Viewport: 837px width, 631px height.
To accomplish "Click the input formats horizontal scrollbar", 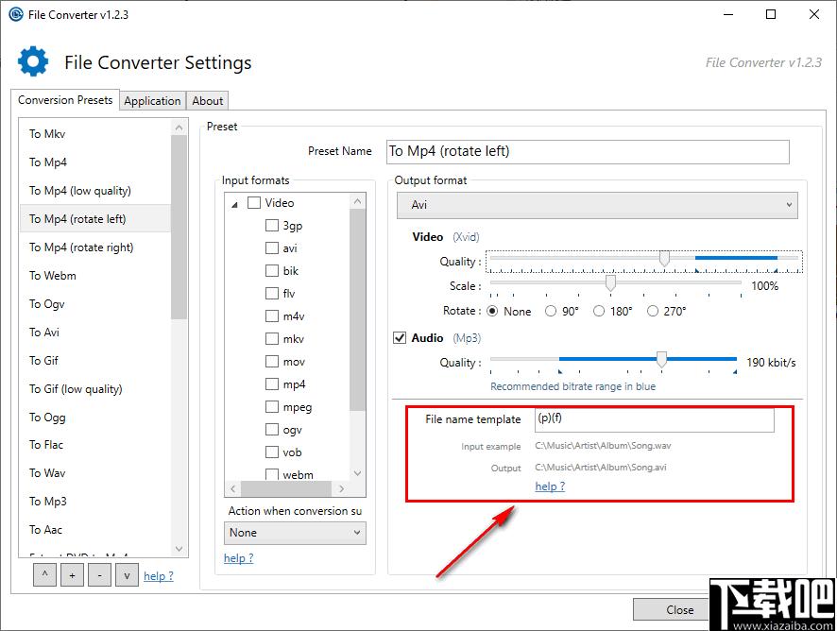I will [287, 488].
